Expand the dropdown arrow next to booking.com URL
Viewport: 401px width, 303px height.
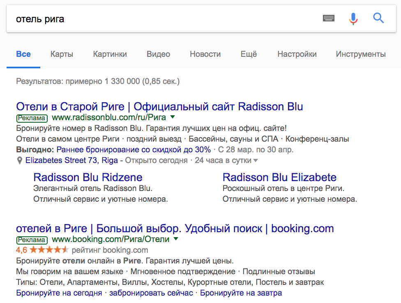click(x=176, y=239)
